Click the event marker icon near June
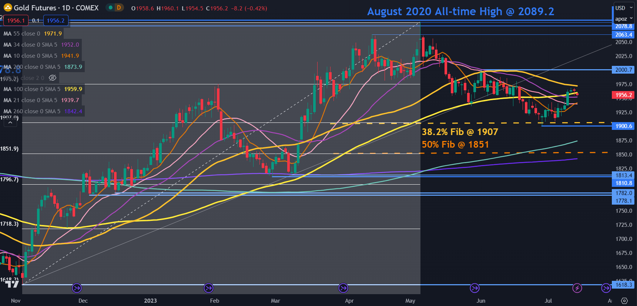The height and width of the screenshot is (306, 637). coord(475,288)
